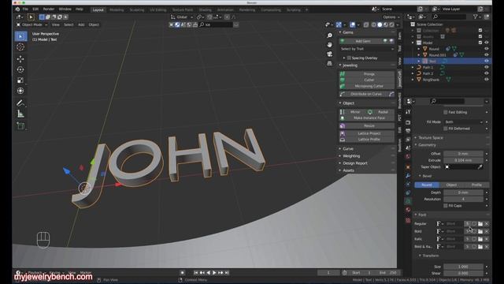Toggle the camera view gizmo
The image size is (504, 284).
point(329,54)
